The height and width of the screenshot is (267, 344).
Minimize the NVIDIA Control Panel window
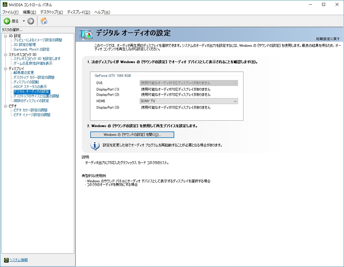point(310,4)
